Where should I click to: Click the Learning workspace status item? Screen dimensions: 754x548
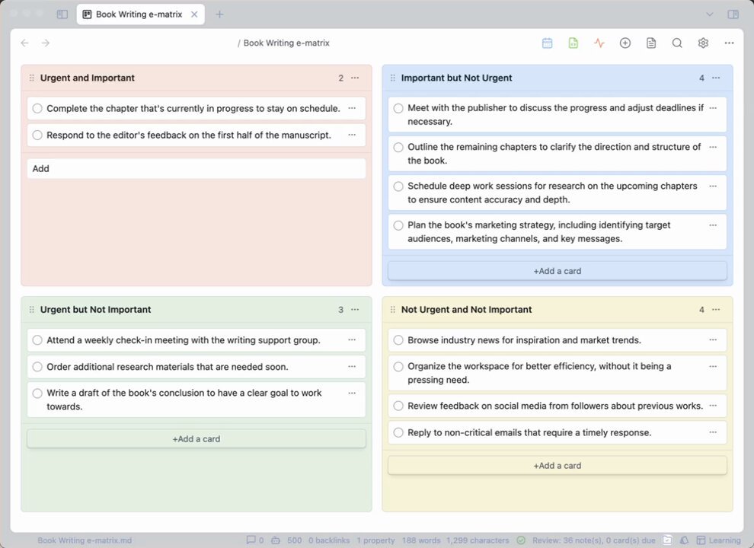pos(719,540)
